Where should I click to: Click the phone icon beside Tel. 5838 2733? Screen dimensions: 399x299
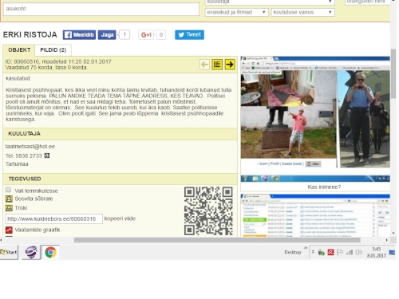(47, 155)
